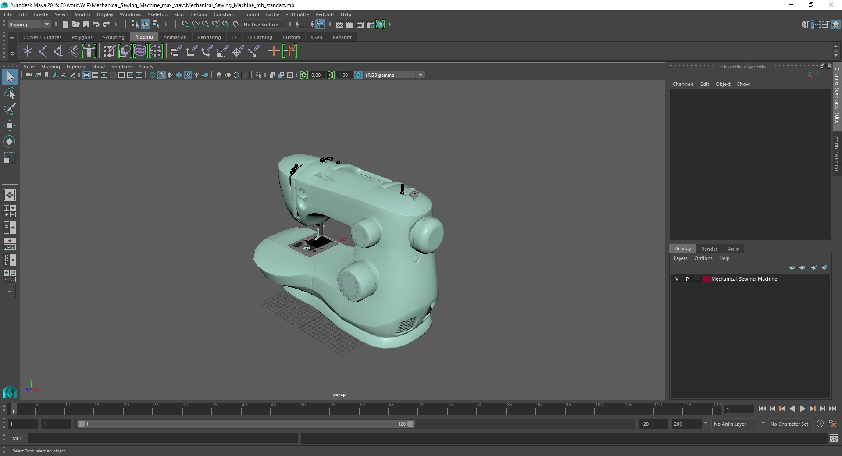This screenshot has width=842, height=456.
Task: Toggle wireframe shading in viewport
Action: point(153,75)
